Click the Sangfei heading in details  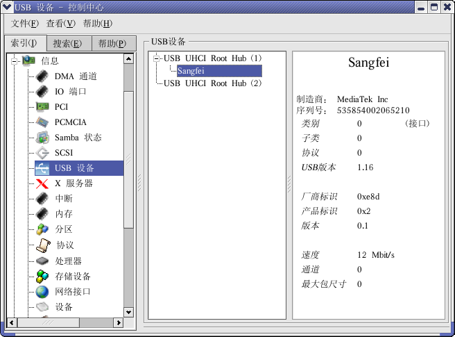368,63
